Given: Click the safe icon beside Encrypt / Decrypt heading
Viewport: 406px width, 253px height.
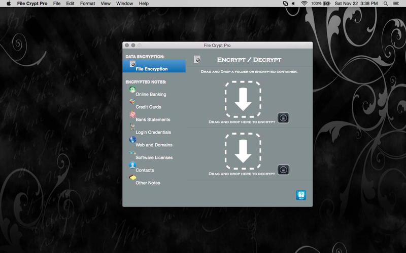Looking at the screenshot, I should (197, 59).
